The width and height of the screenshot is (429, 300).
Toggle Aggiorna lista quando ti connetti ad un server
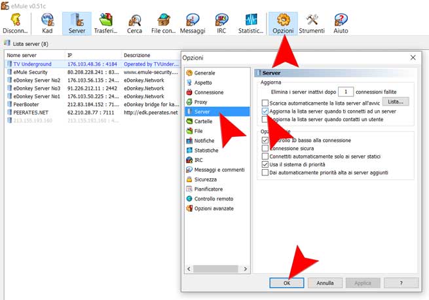265,111
